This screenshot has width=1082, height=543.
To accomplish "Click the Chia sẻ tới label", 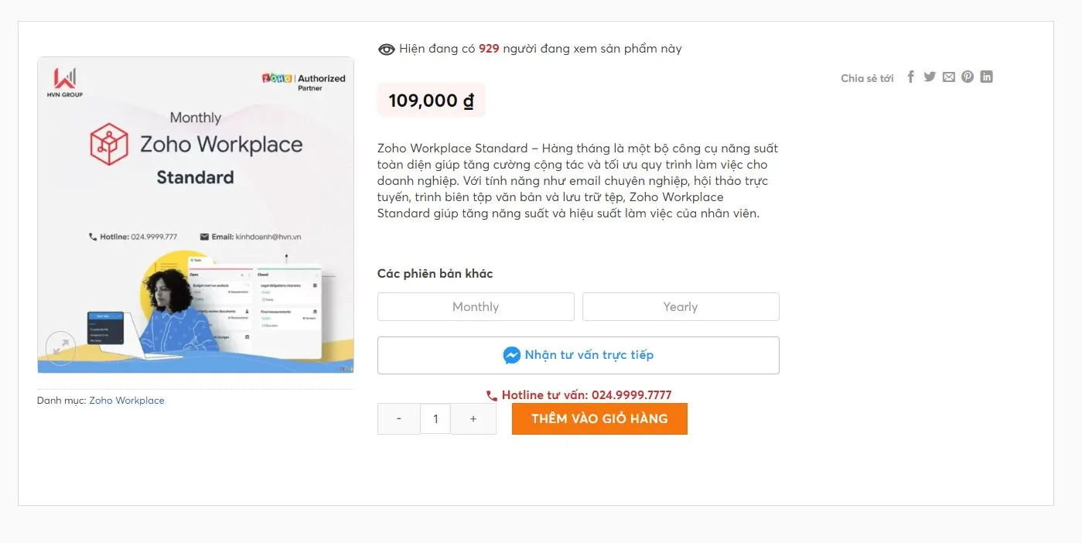I will pyautogui.click(x=867, y=78).
